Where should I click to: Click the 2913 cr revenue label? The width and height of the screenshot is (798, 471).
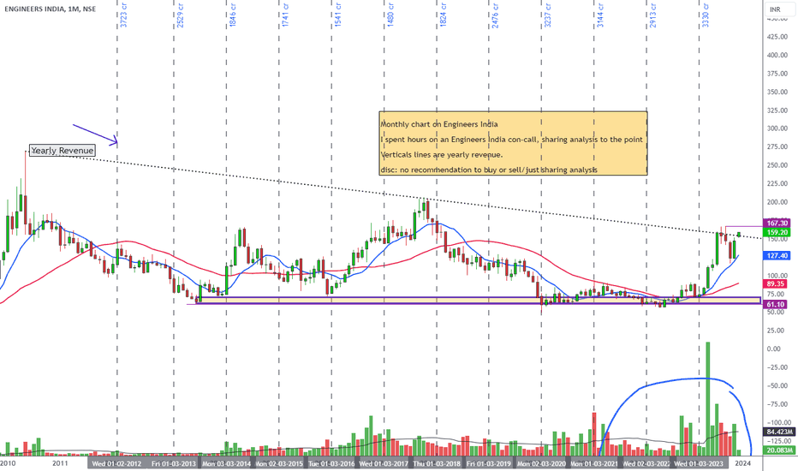coord(653,15)
